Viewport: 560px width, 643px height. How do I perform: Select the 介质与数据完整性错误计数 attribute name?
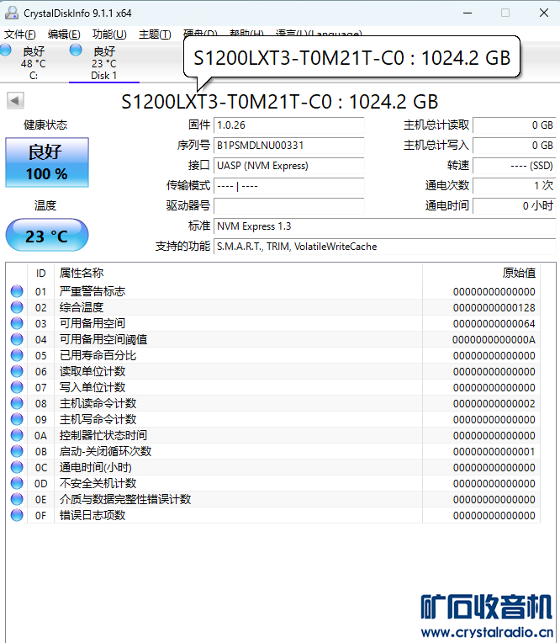(125, 499)
